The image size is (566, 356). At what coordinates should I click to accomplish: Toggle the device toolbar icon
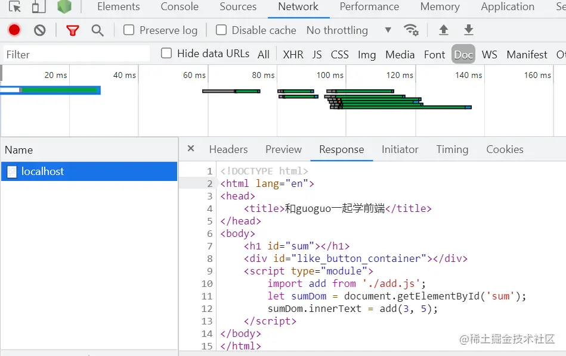point(39,7)
